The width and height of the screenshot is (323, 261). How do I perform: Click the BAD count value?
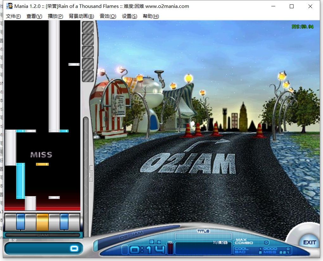[x=260, y=252]
